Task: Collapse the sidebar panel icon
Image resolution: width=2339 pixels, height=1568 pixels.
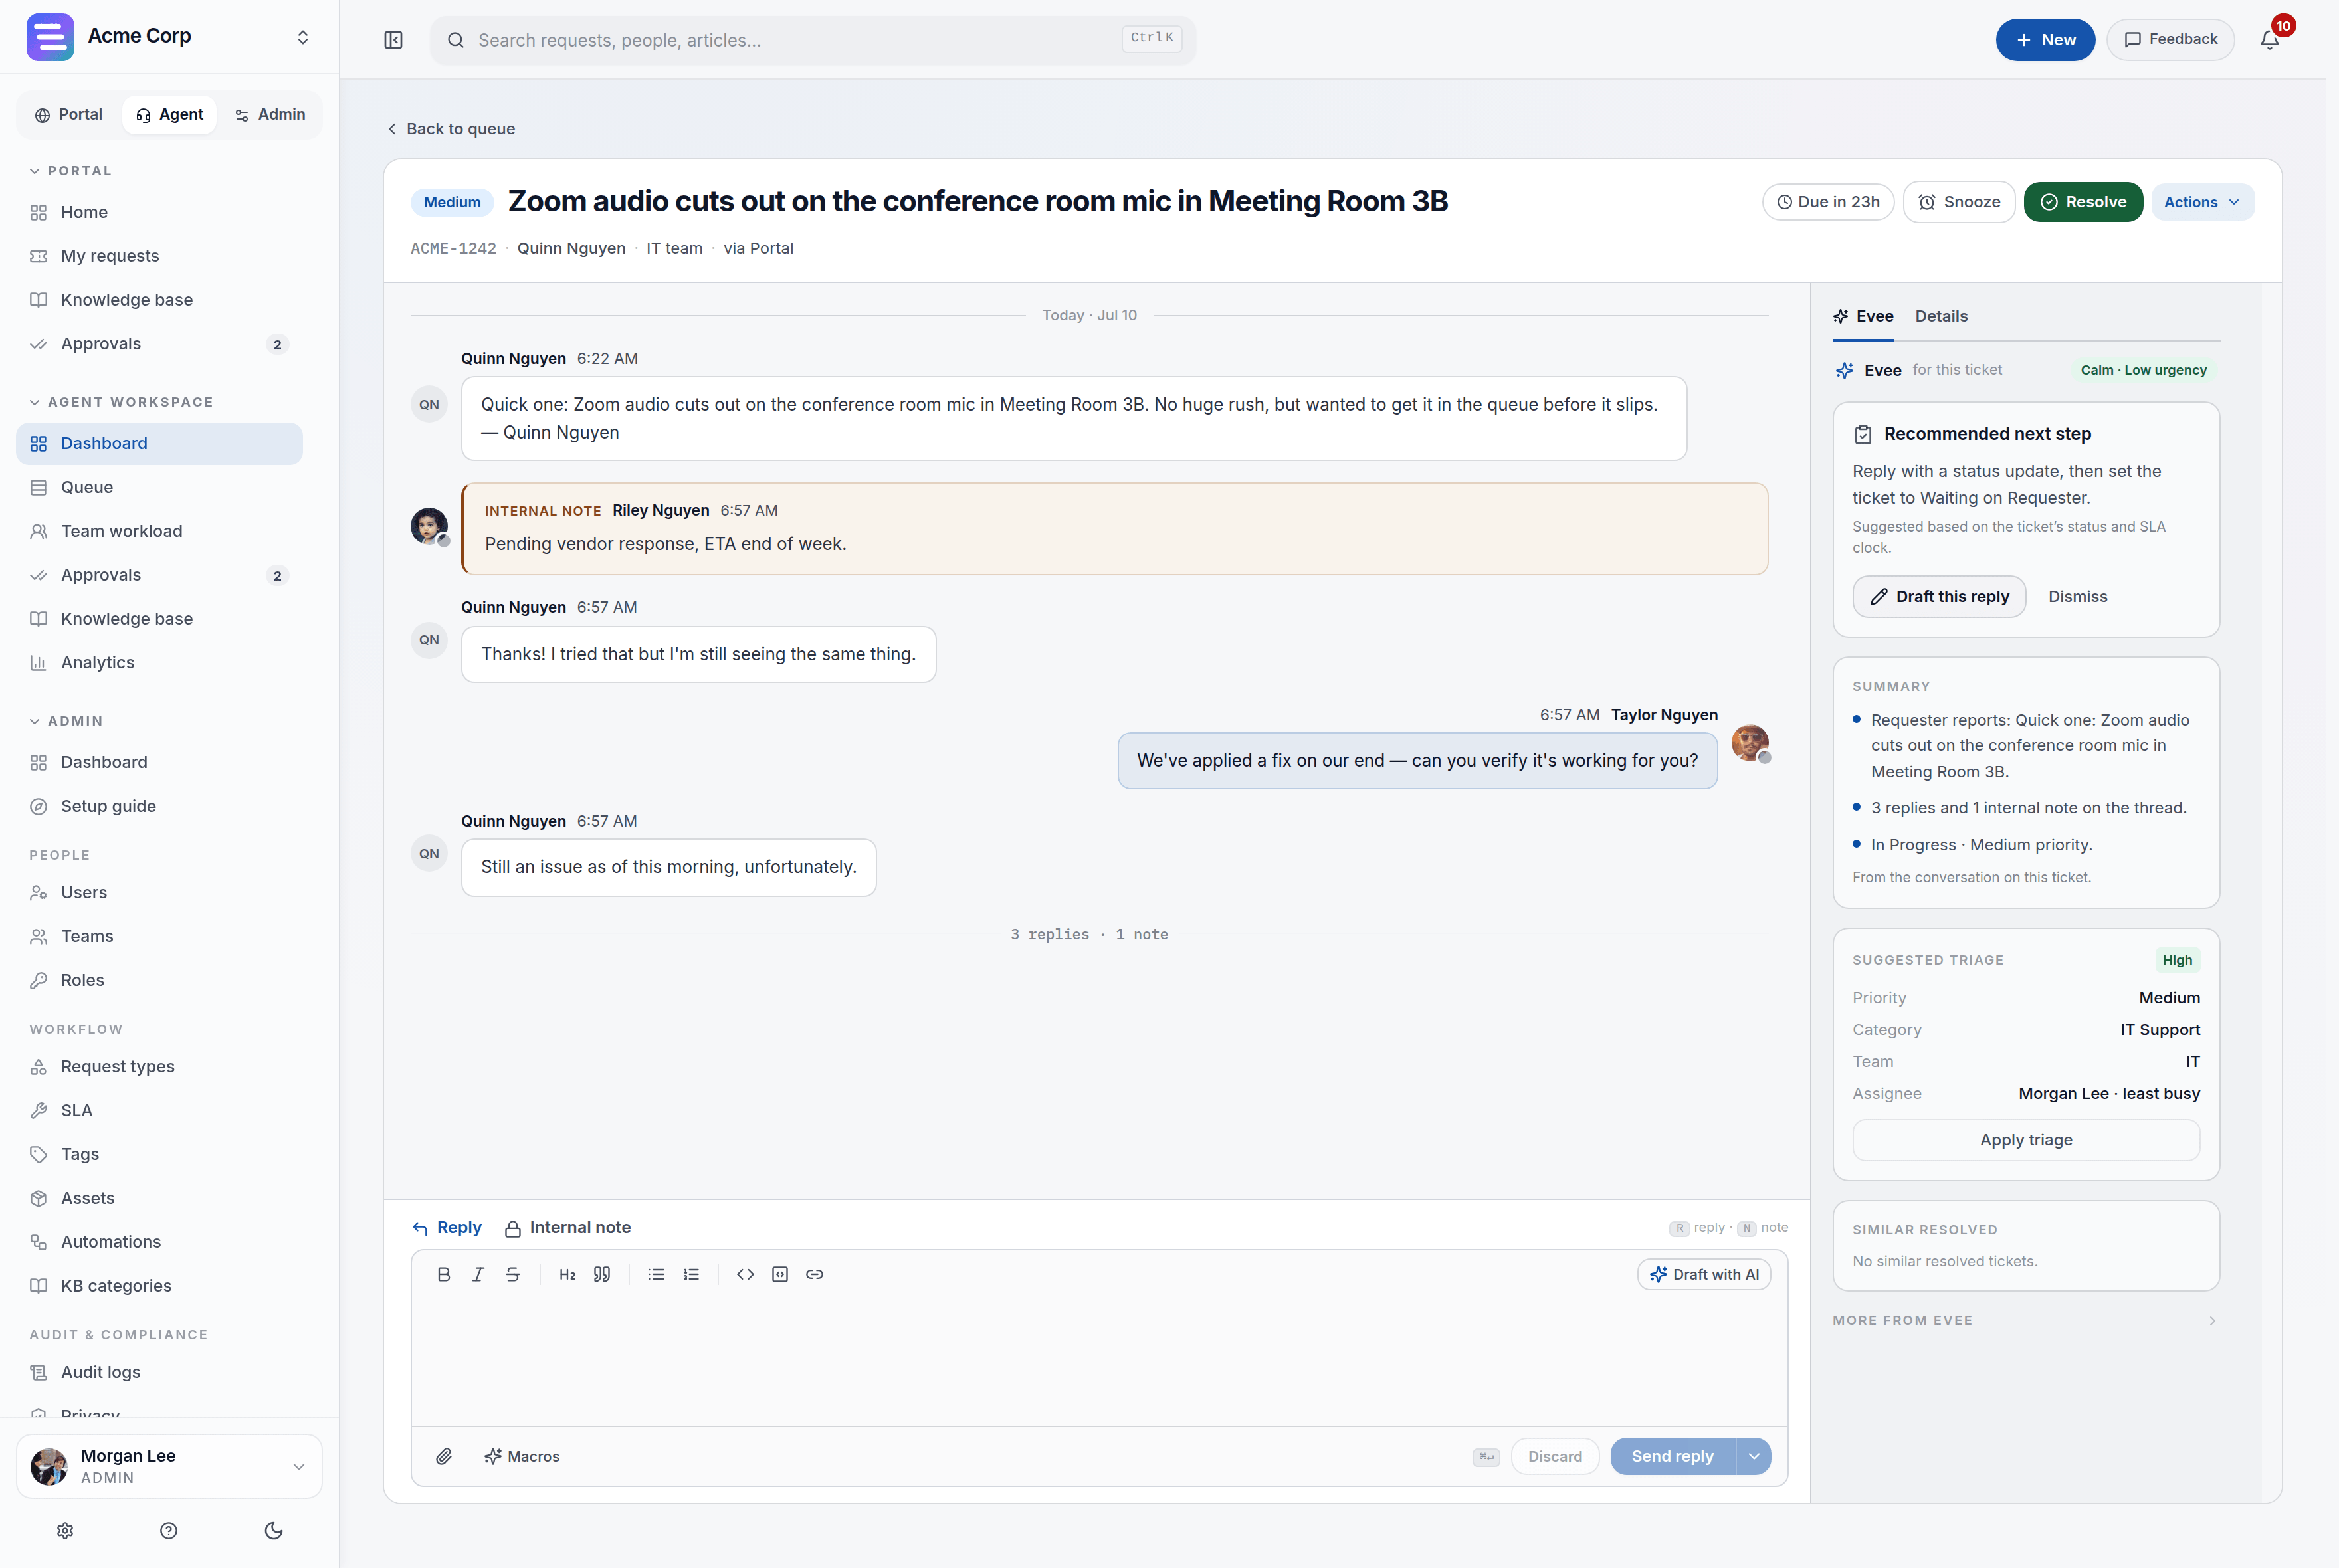Action: click(x=393, y=40)
